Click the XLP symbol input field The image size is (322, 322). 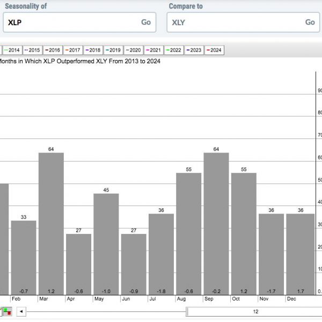pyautogui.click(x=79, y=22)
